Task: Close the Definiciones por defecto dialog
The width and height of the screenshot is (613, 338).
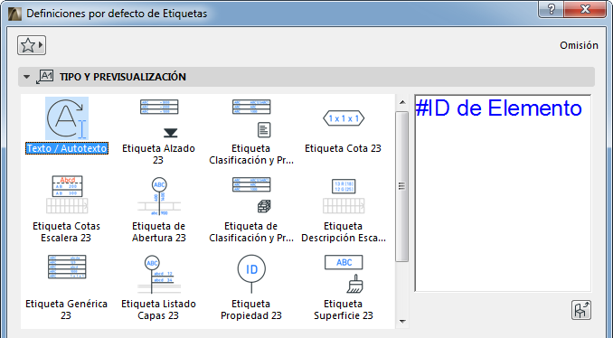Action: (x=585, y=9)
